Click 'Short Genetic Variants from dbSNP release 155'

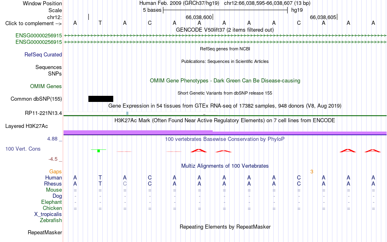click(x=225, y=93)
